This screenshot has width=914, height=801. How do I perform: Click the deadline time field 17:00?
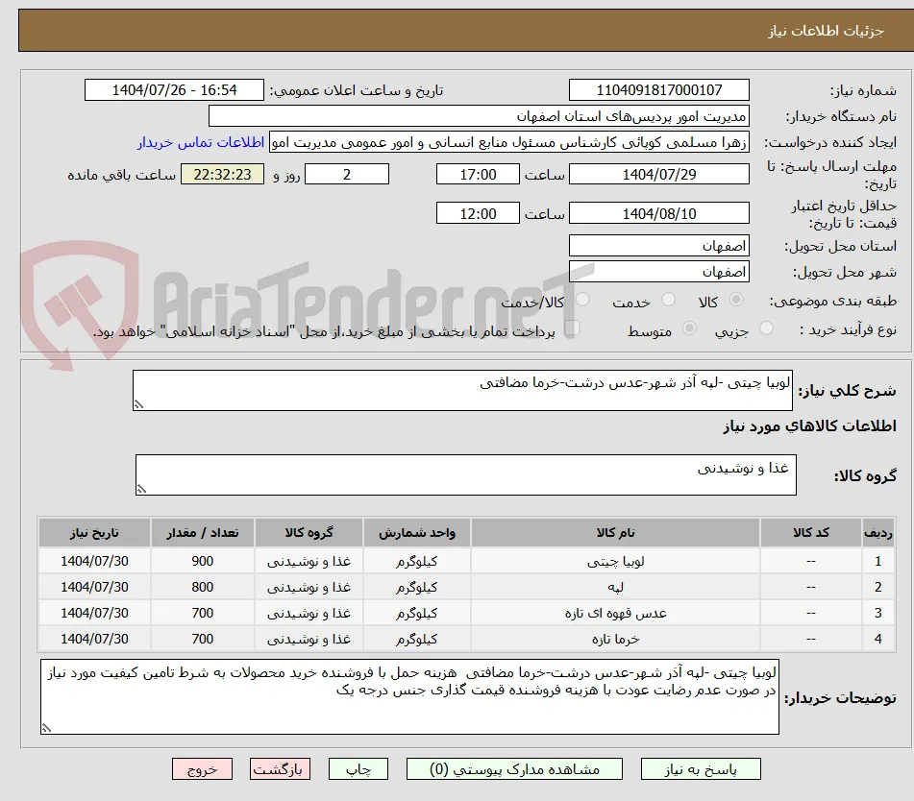pos(478,174)
